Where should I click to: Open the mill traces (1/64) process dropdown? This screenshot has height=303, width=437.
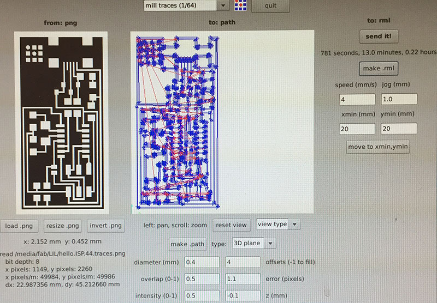186,5
